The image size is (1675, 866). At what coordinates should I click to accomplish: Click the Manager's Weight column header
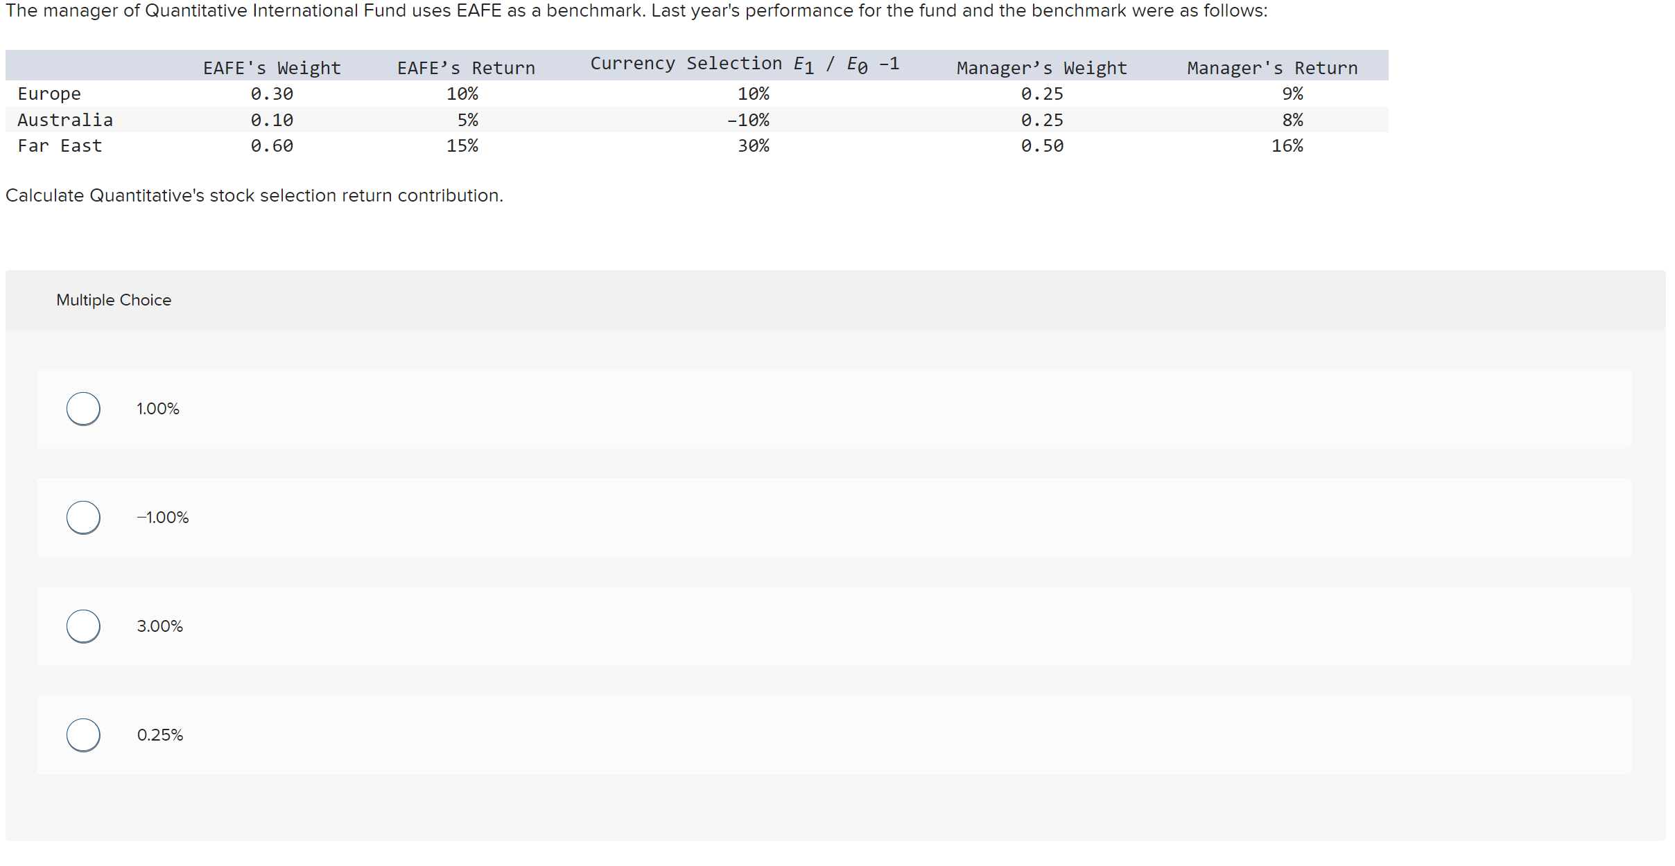[x=1041, y=68]
